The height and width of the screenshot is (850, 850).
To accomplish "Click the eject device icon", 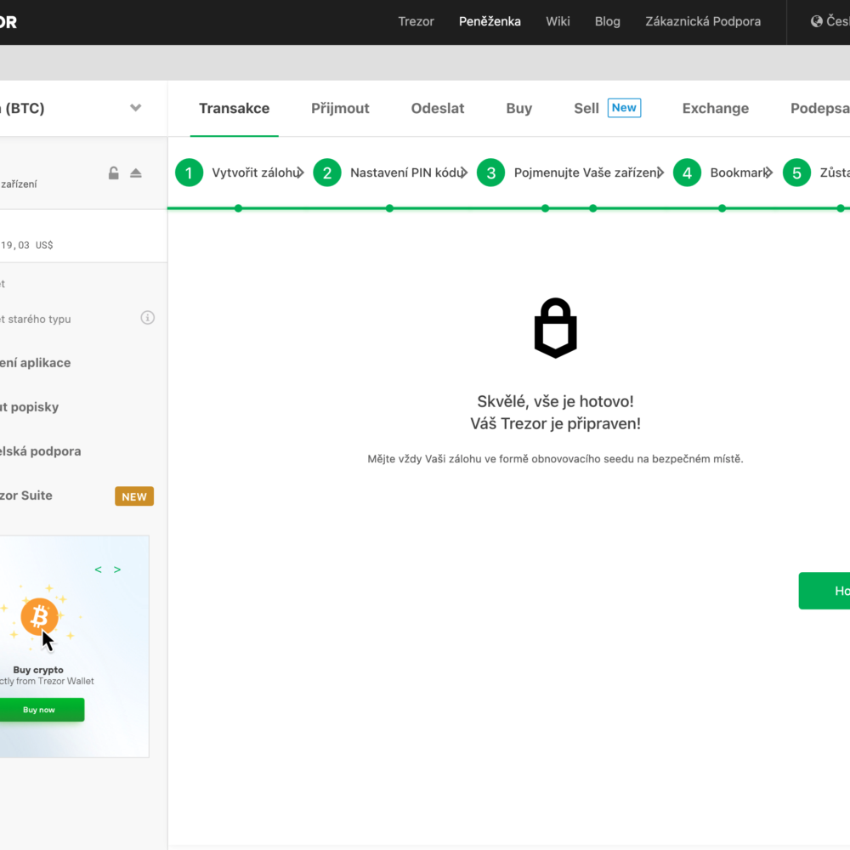I will coord(136,173).
